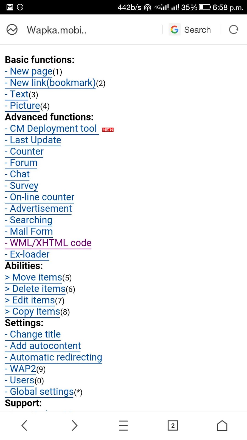Screen dimensions: 247x440
Task: Navigate back using the back arrow
Action: click(24, 425)
